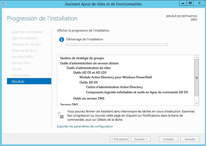206x146 pixels.
Task: Click the wizard icon in title bar
Action: (x=4, y=4)
